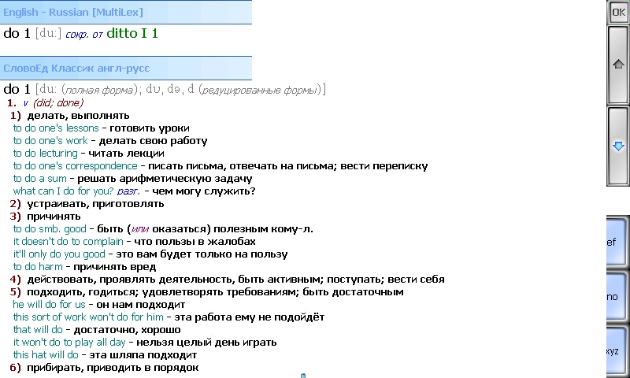
Task: Click the 'сокр. от' abbreviation label
Action: point(84,35)
